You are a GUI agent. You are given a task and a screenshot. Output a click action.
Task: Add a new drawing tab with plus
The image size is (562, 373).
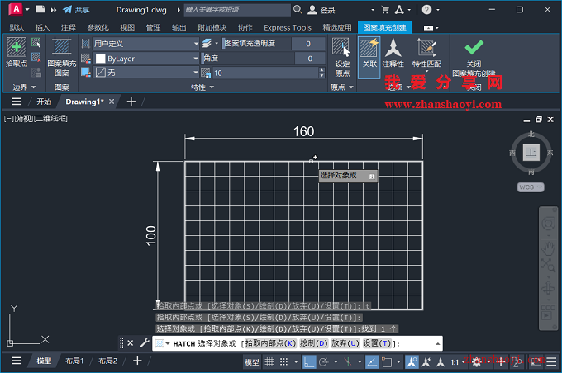tap(131, 102)
